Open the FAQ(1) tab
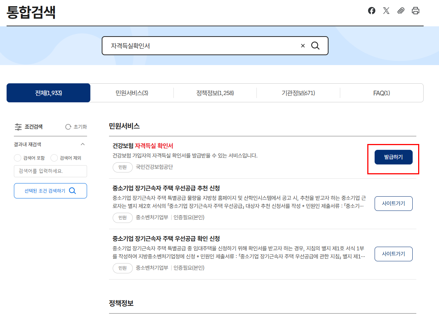The width and height of the screenshot is (439, 326). pyautogui.click(x=382, y=92)
